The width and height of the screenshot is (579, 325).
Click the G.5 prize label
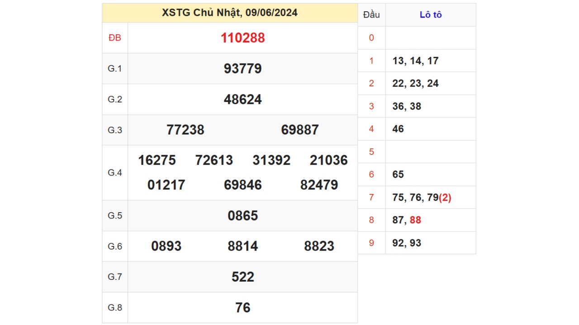pos(115,215)
